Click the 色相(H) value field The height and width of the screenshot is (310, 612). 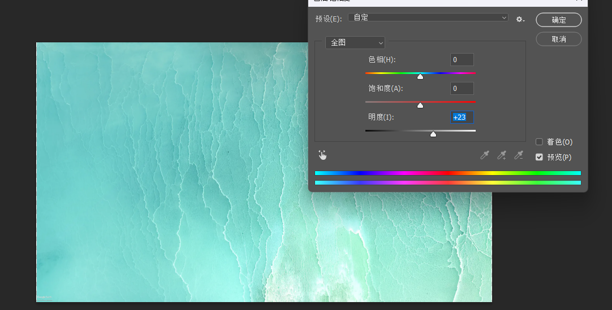(462, 60)
